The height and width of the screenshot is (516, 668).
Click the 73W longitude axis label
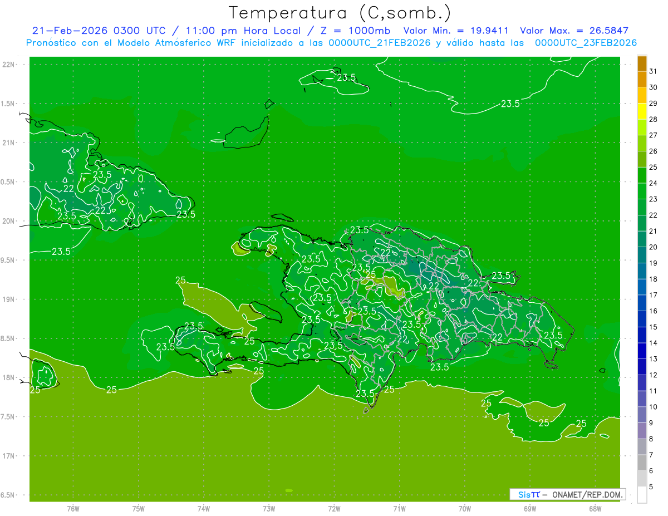tap(269, 508)
